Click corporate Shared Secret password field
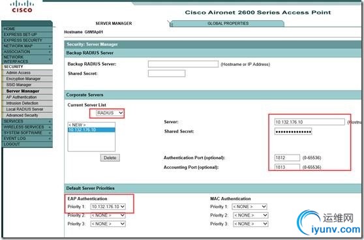The image size is (364, 240). (x=293, y=132)
